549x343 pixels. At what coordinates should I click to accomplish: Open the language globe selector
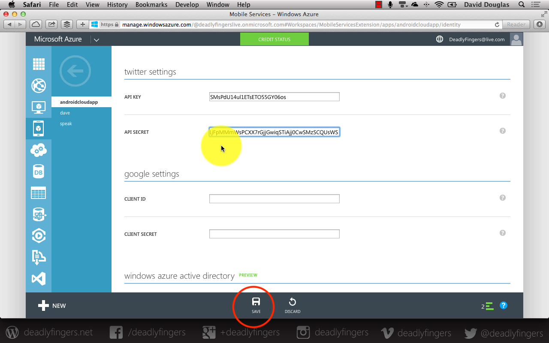[x=440, y=39]
